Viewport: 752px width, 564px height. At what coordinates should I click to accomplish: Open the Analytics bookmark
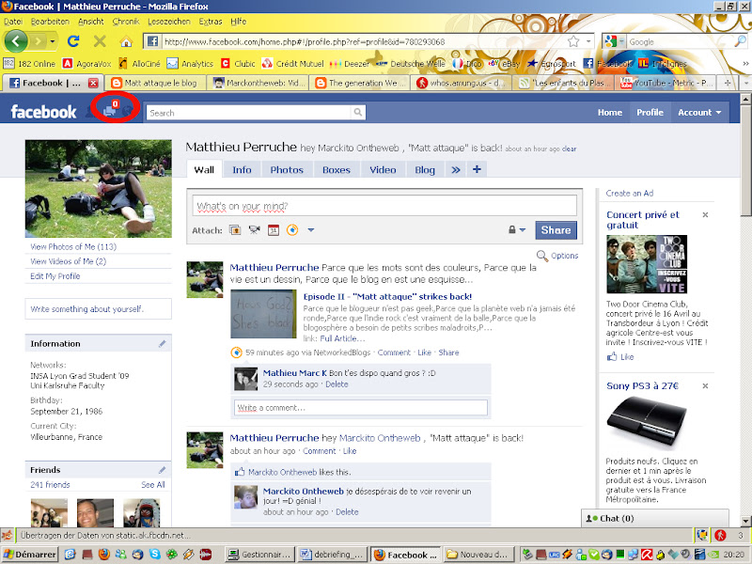coord(190,63)
